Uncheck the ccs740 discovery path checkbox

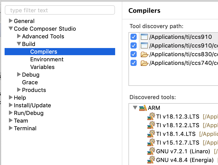coord(134,63)
